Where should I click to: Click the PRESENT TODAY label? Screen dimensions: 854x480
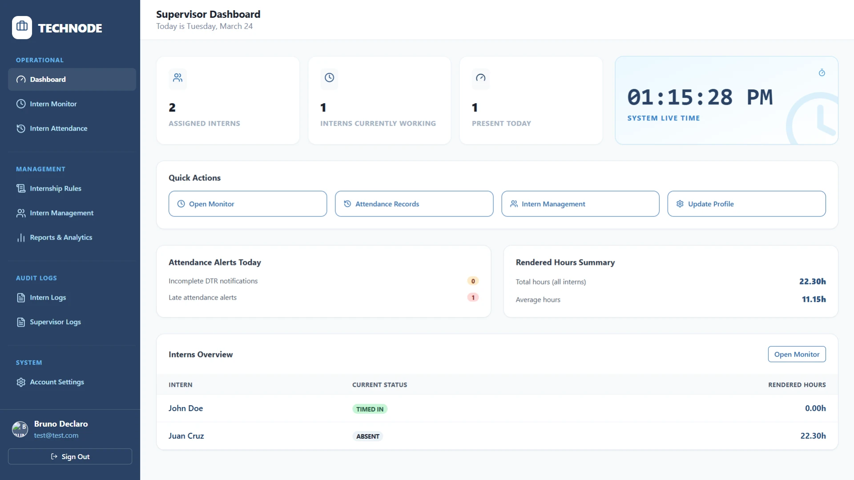click(x=501, y=124)
